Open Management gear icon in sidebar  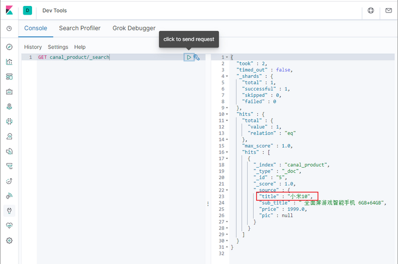tap(9, 240)
